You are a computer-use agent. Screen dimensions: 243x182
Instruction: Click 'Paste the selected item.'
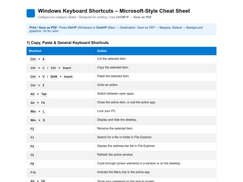[x=113, y=76]
